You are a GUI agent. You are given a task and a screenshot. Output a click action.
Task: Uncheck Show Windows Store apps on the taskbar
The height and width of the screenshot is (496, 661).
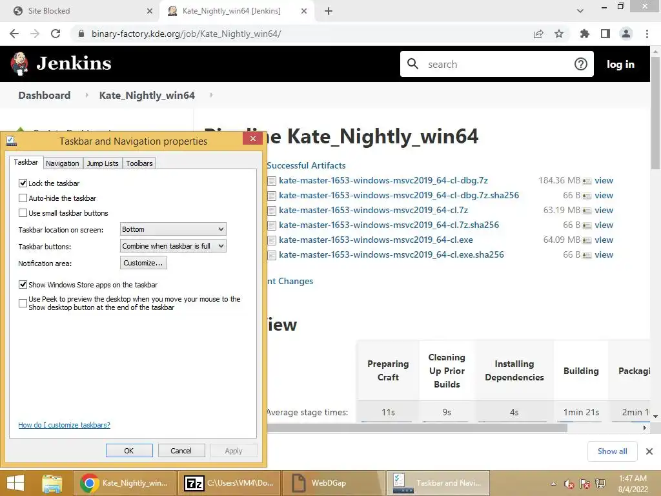[23, 284]
